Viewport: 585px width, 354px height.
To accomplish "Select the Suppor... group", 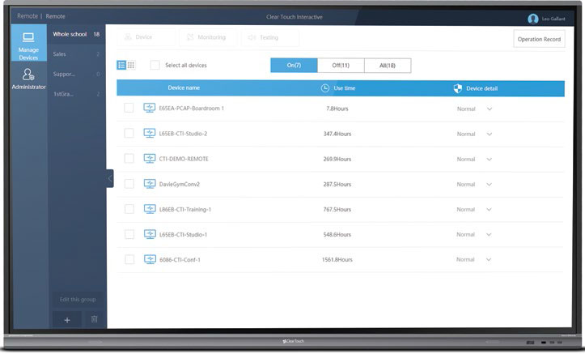I will 77,75.
